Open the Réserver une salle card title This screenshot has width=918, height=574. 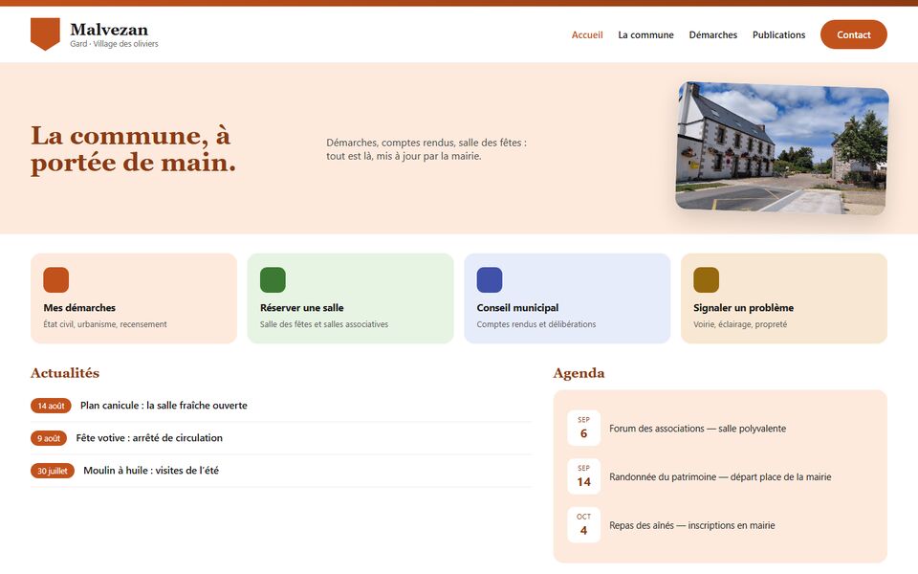302,307
